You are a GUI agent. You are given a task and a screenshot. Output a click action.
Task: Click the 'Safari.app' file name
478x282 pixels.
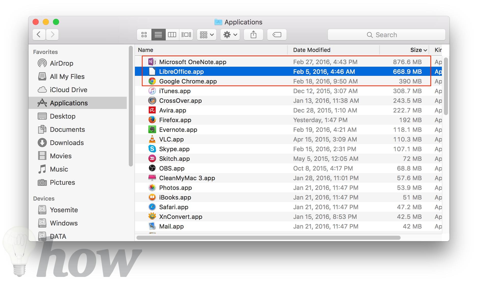coord(174,207)
